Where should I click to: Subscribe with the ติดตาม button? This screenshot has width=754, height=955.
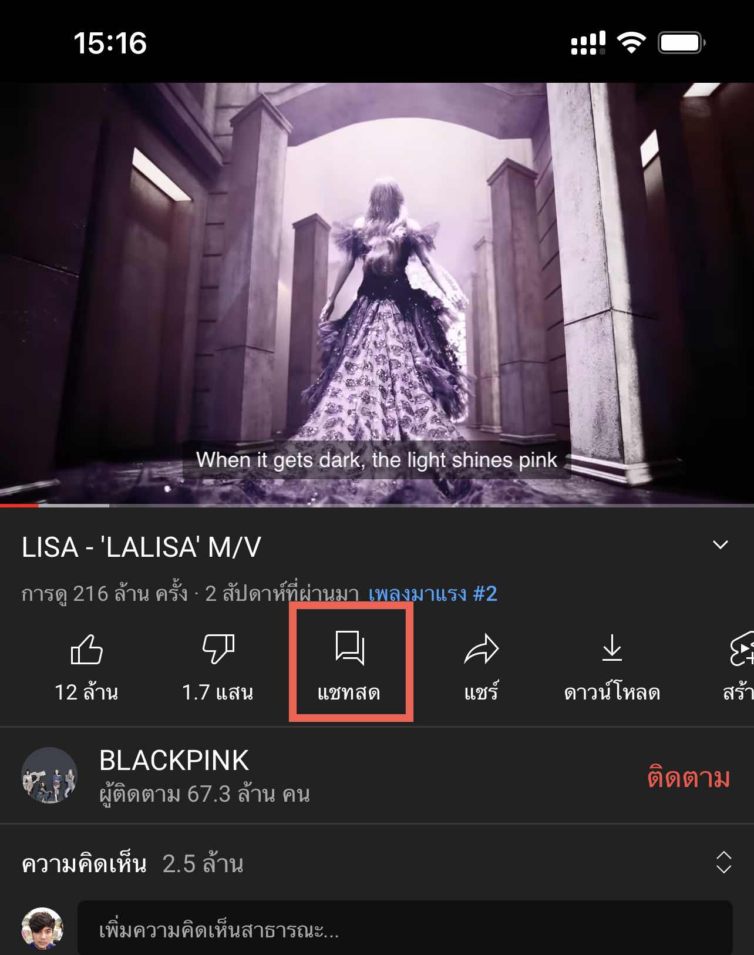(689, 778)
